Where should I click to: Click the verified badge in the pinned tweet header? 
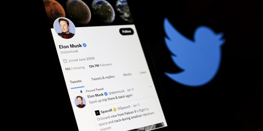(106, 94)
